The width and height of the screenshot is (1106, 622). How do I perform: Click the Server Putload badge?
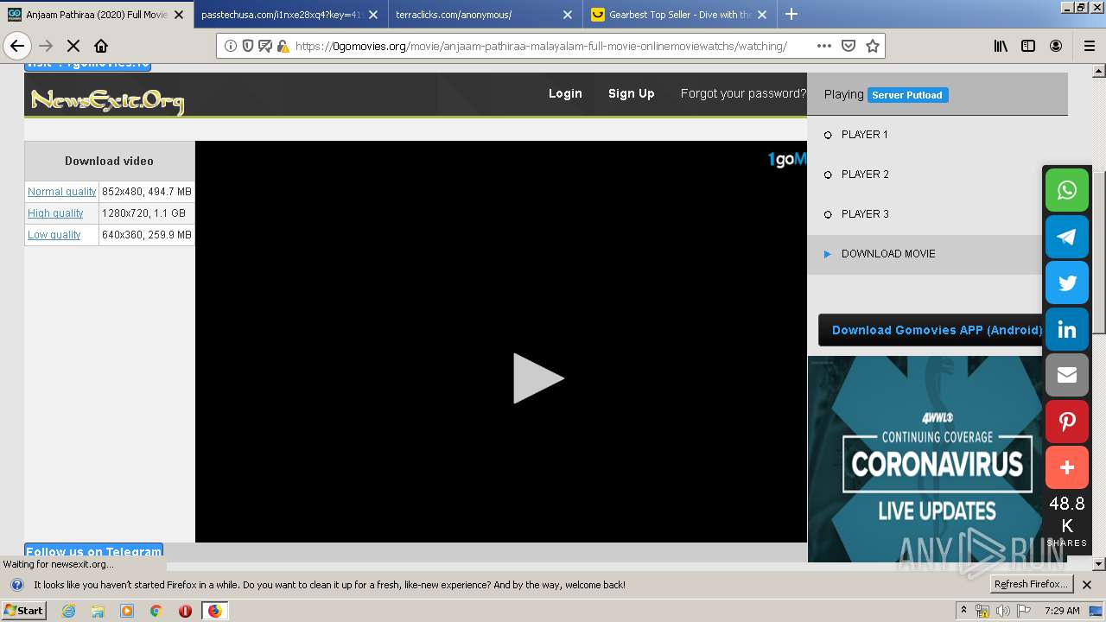(x=907, y=95)
